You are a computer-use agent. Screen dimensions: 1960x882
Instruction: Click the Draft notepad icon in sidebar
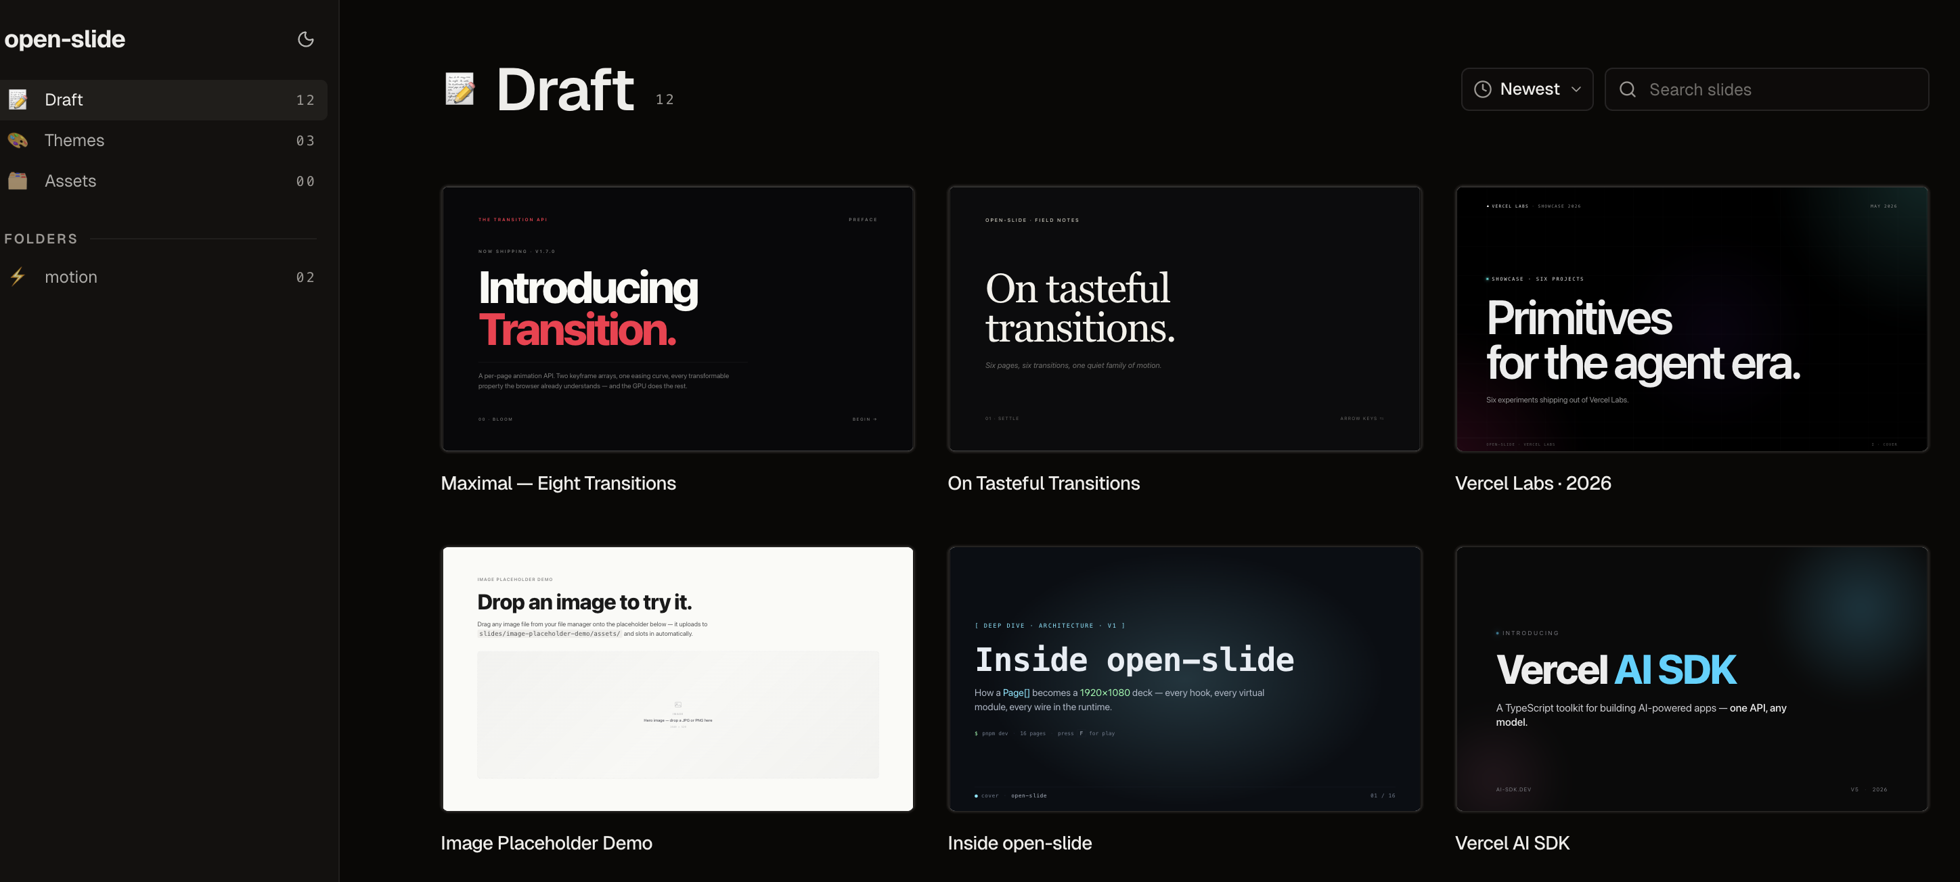pyautogui.click(x=18, y=99)
